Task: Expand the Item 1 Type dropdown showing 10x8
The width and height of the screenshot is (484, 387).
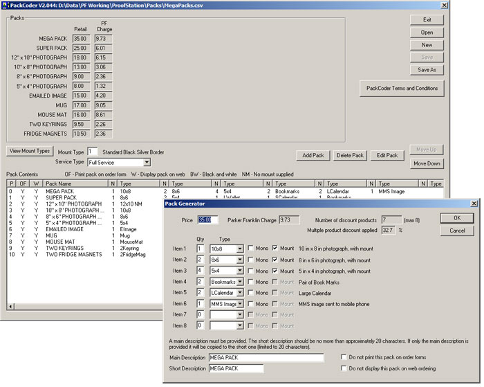Action: coord(241,248)
